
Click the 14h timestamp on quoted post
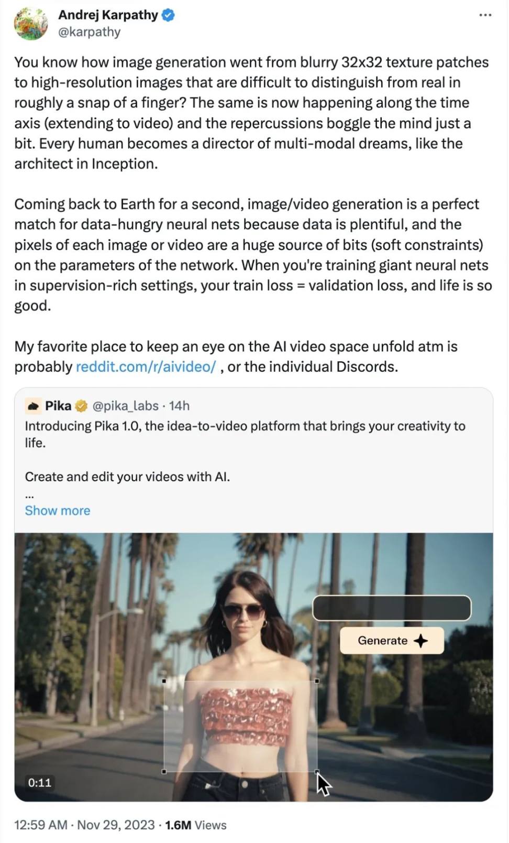179,406
